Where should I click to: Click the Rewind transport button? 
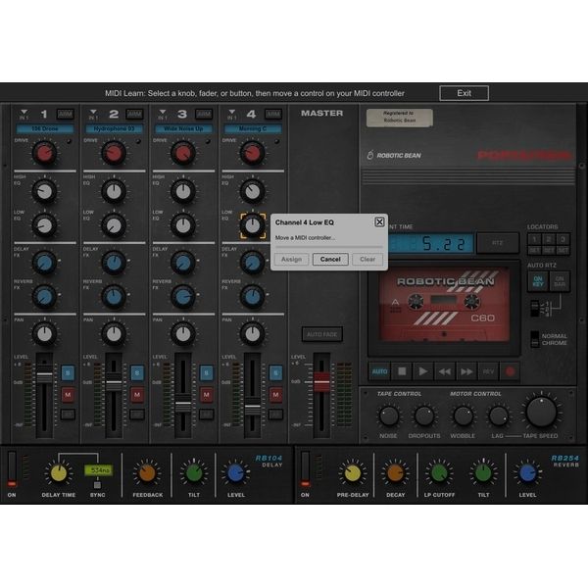pos(445,371)
